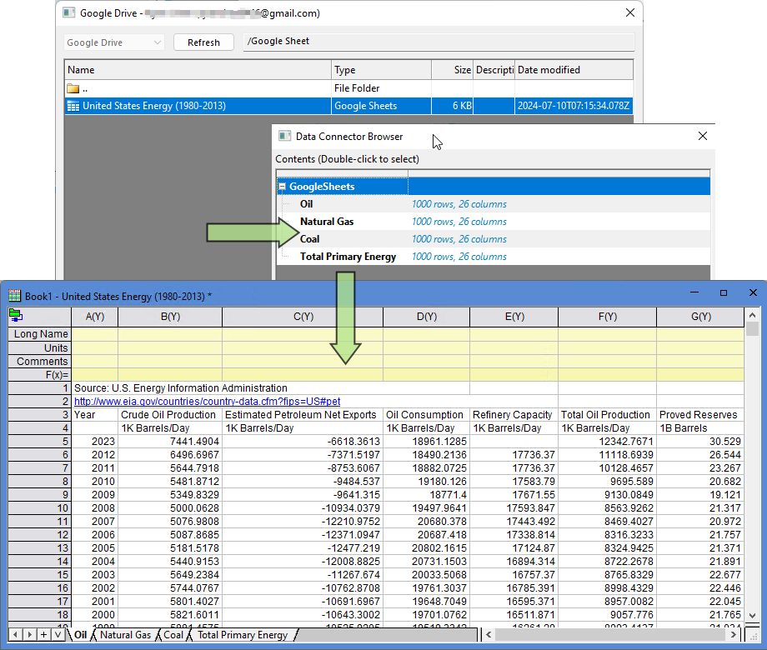
Task: Collapse the GoogleSheets tree node
Action: click(283, 187)
